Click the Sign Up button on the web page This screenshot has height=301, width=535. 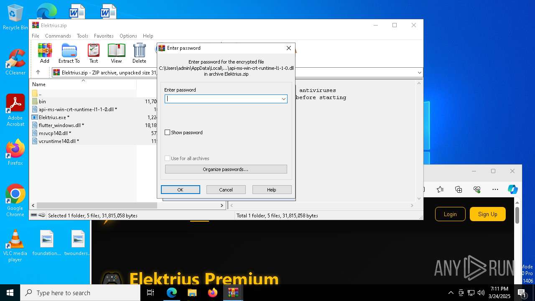point(488,214)
